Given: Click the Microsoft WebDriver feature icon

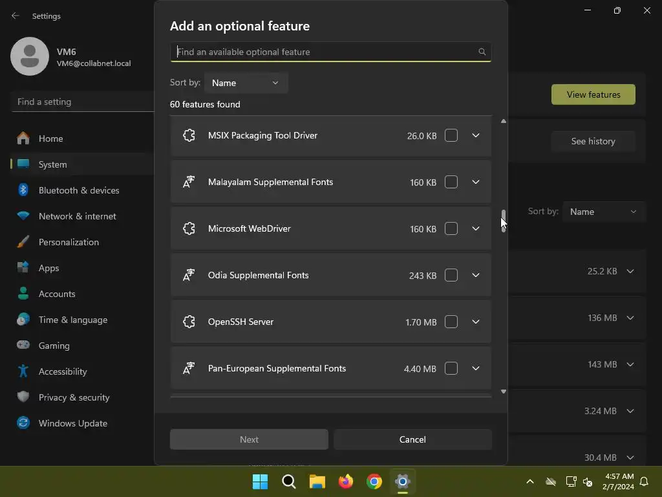Looking at the screenshot, I should pyautogui.click(x=189, y=228).
